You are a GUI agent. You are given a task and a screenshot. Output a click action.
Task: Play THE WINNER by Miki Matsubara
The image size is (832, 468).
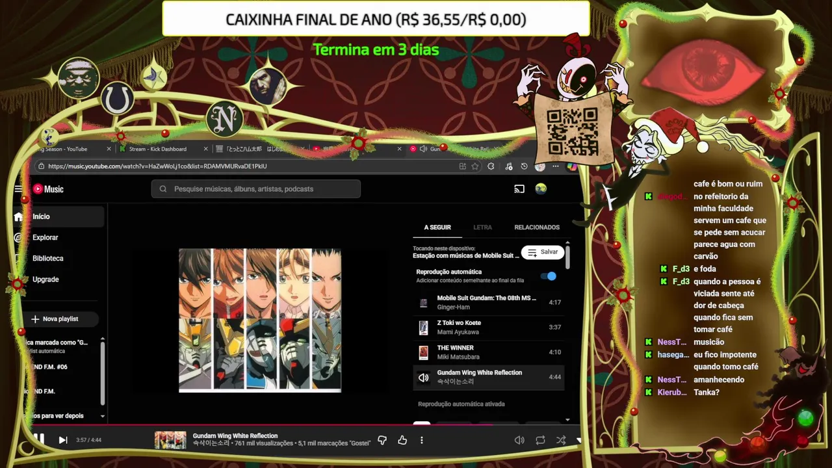[488, 352]
